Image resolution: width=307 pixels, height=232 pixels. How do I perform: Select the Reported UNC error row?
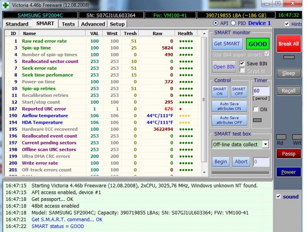[x=103, y=109]
